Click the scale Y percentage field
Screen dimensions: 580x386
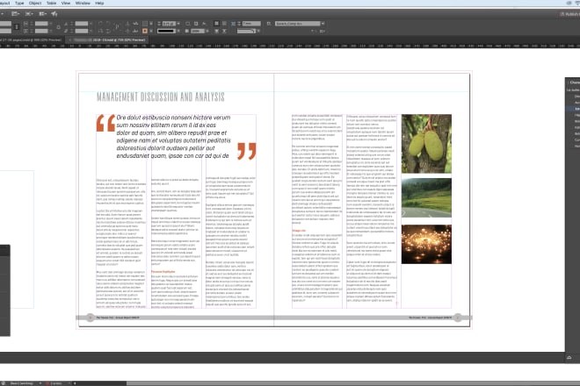pyautogui.click(x=41, y=31)
